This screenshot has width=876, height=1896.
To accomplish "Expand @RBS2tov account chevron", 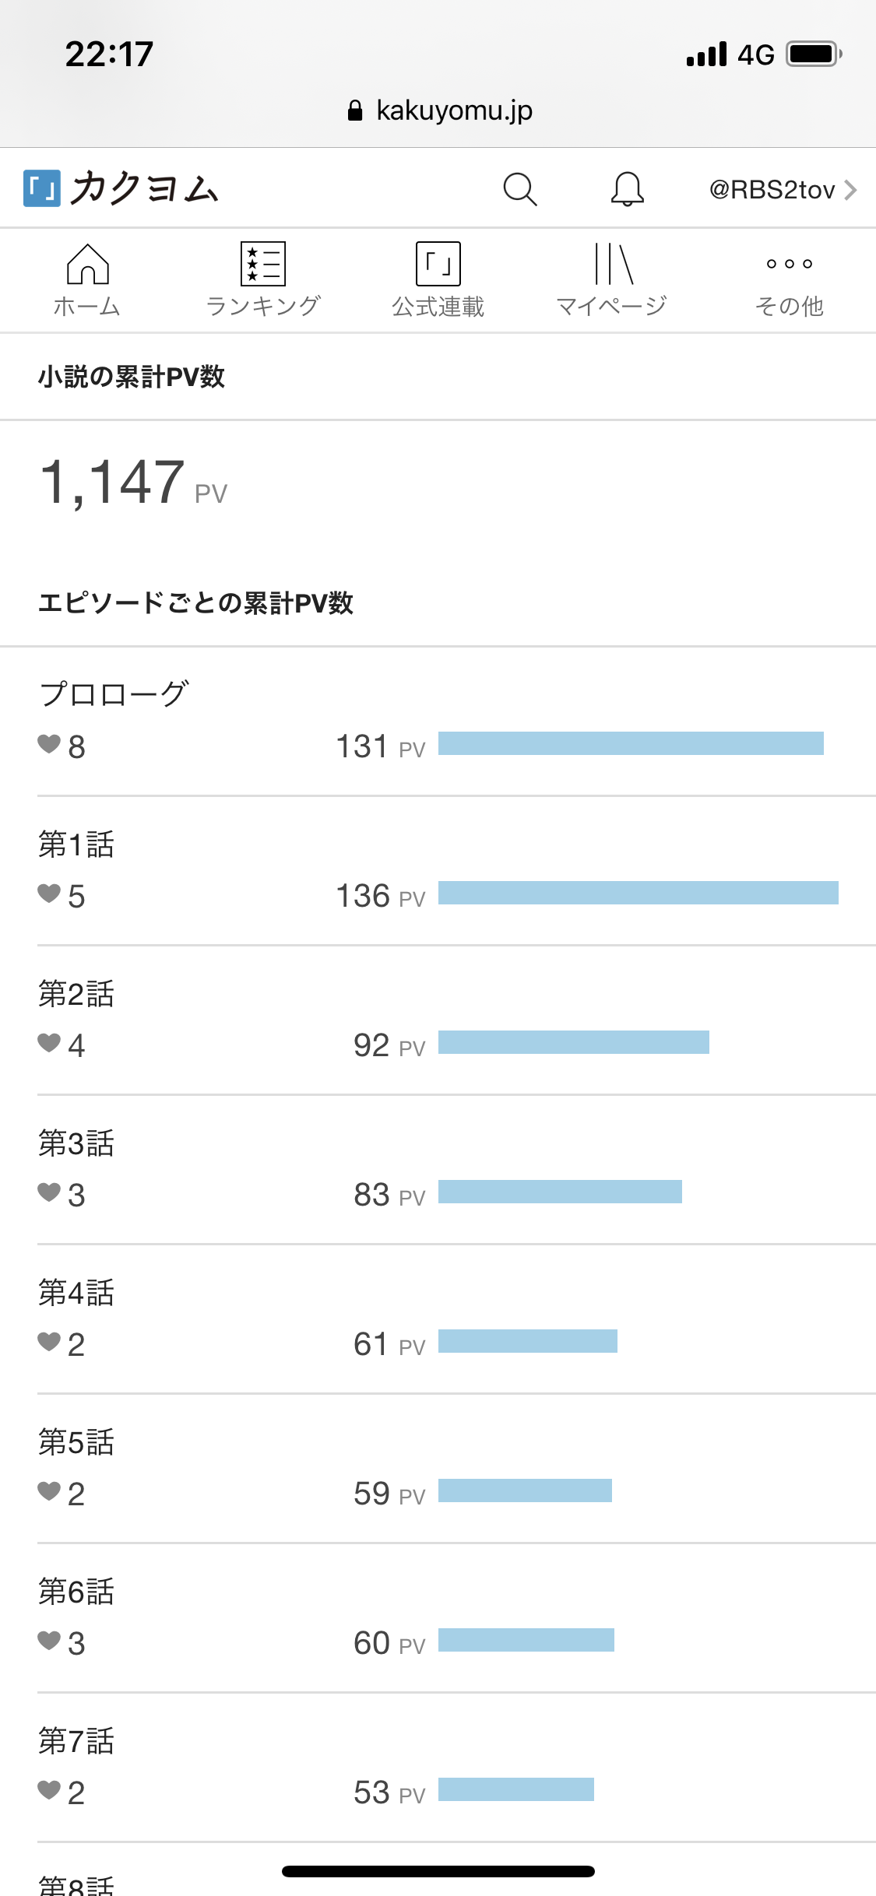I will 851,190.
